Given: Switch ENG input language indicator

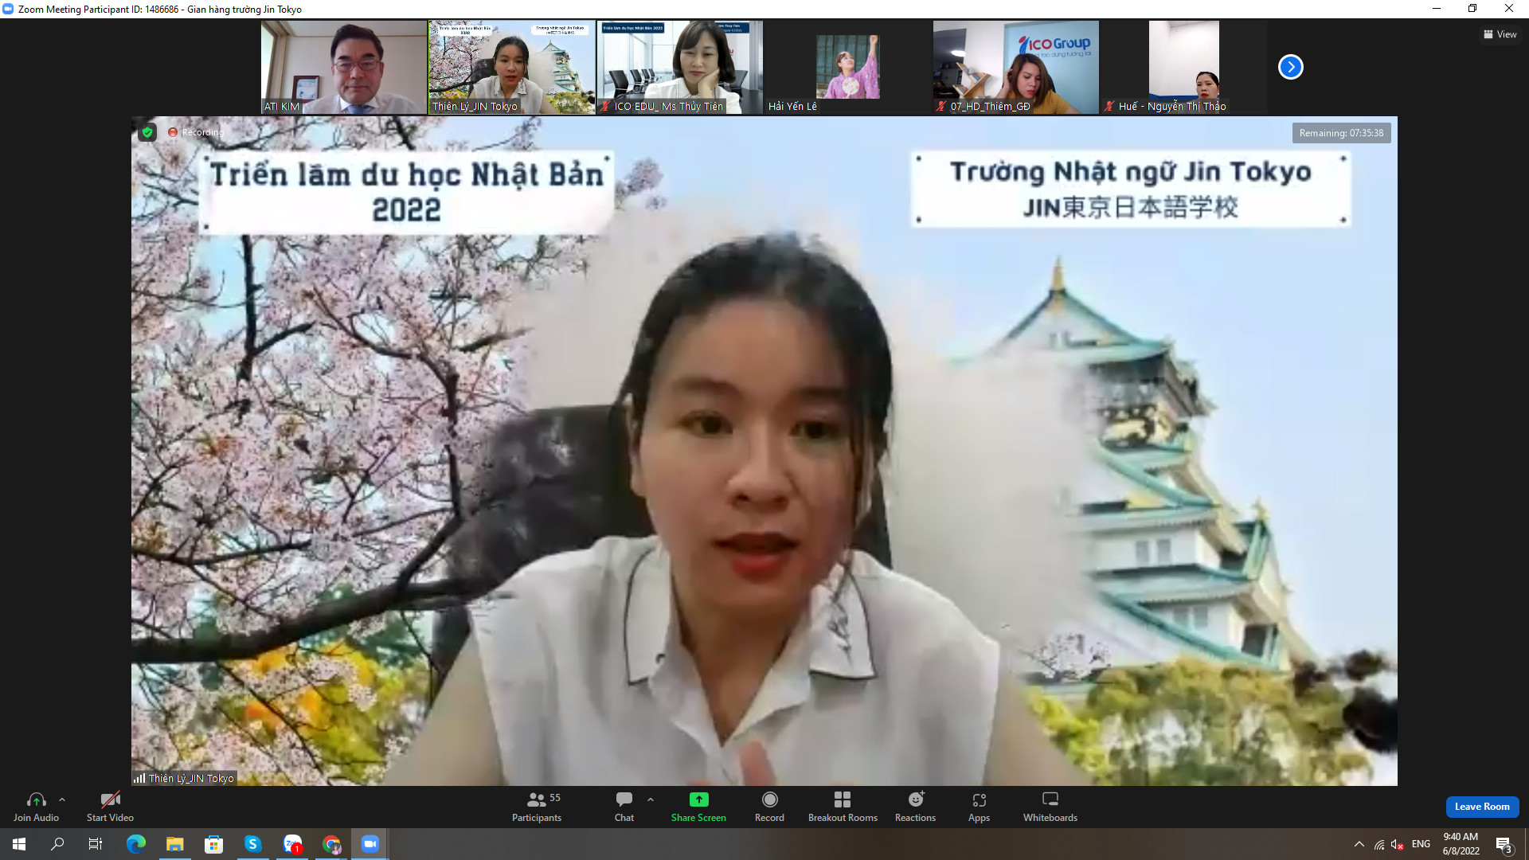Looking at the screenshot, I should coord(1421,844).
